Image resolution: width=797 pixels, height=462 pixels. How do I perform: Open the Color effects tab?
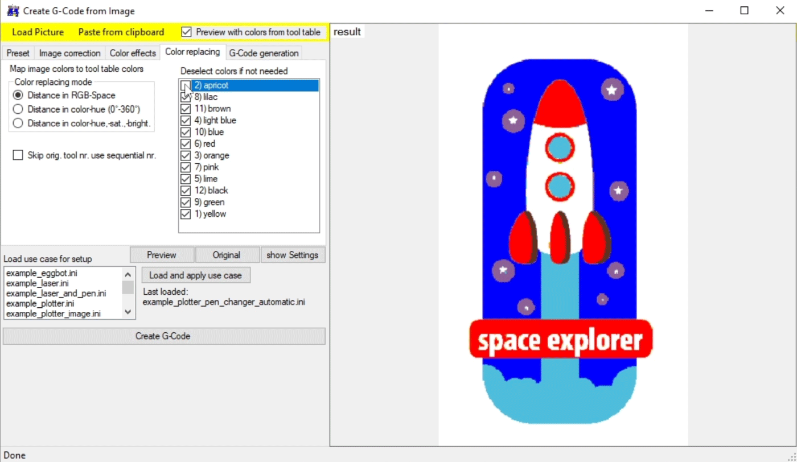pos(133,53)
